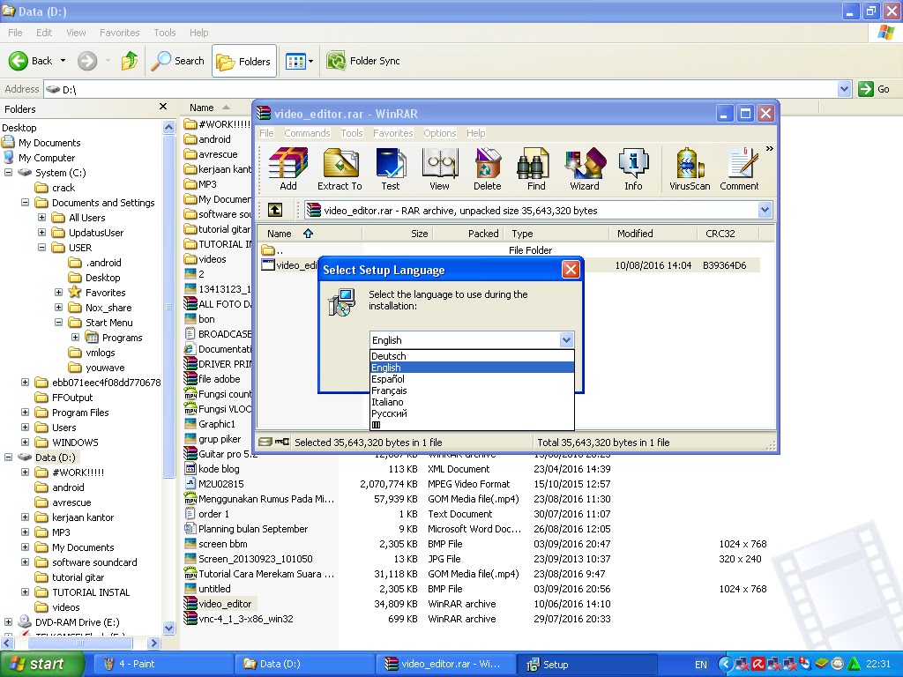Show archive Info
The height and width of the screenshot is (677, 903).
633,168
